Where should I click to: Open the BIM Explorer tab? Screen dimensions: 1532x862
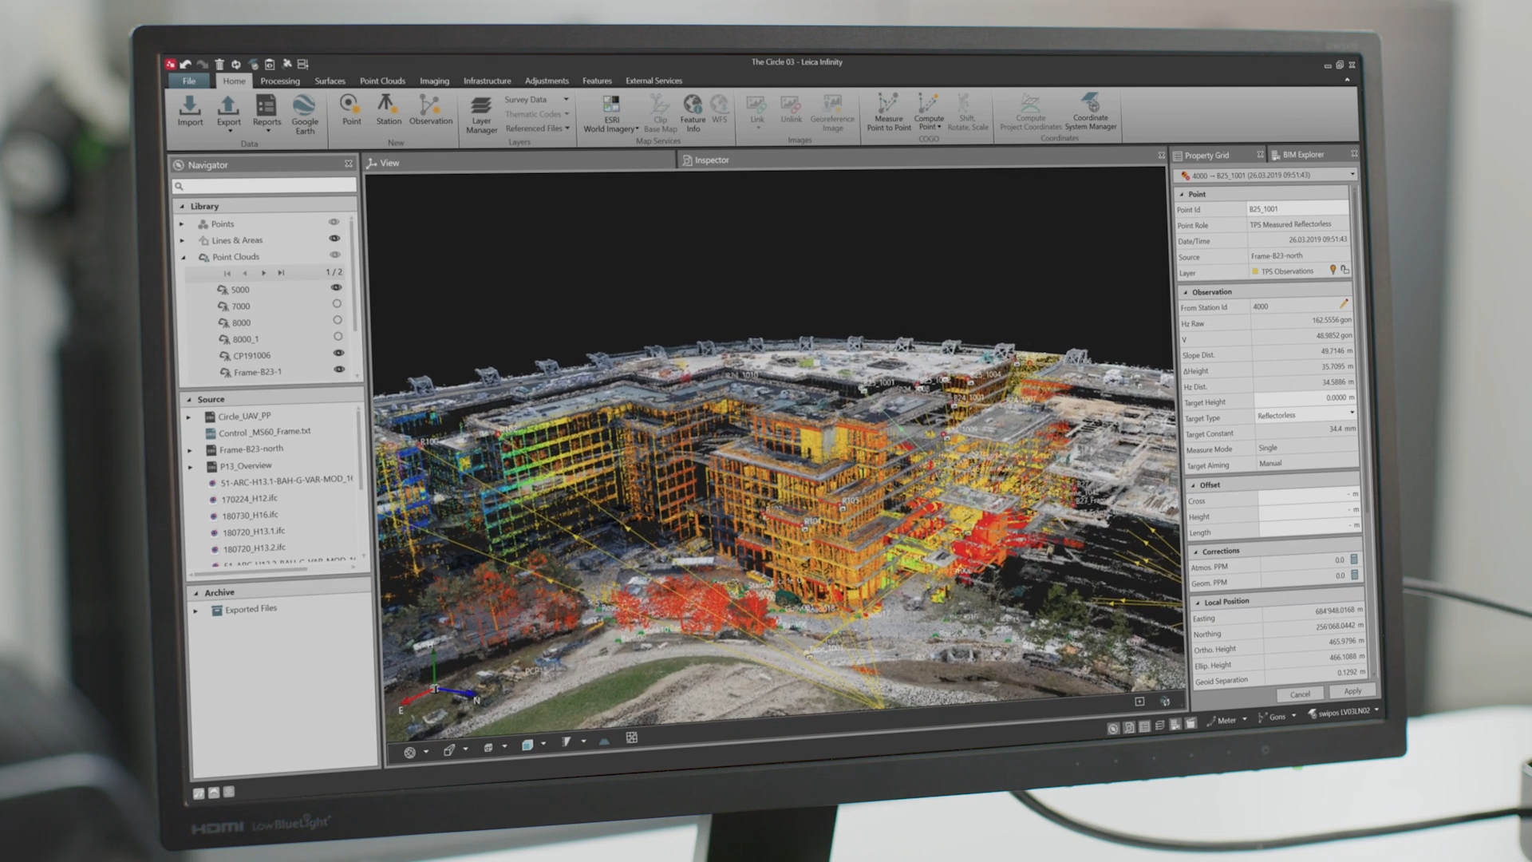pos(1302,155)
